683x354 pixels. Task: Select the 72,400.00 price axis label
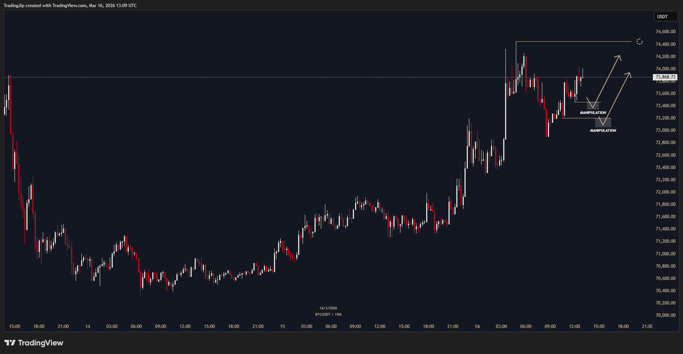pos(665,167)
